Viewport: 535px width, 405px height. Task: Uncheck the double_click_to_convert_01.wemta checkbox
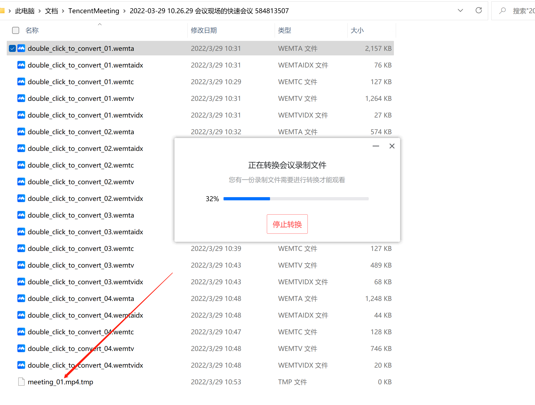click(x=12, y=48)
